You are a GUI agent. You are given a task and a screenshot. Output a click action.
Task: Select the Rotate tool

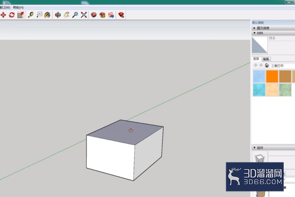(12, 15)
